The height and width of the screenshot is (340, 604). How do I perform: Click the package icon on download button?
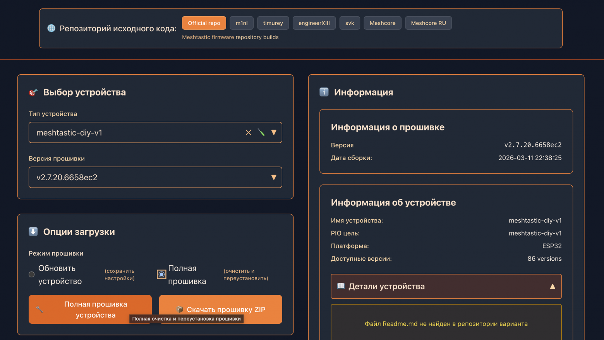pyautogui.click(x=180, y=309)
